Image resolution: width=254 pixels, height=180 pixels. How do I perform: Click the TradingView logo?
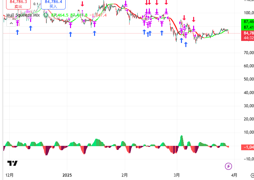[13, 163]
